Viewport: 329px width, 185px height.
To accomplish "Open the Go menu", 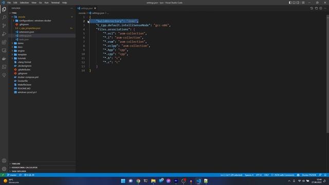I will (x=41, y=3).
